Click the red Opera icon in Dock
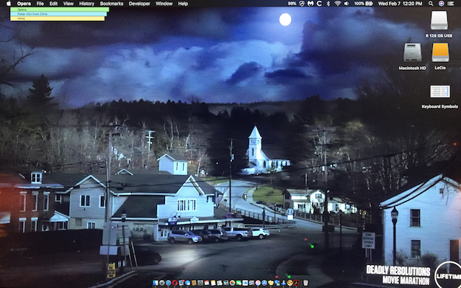The width and height of the screenshot is (461, 288). pos(174,283)
